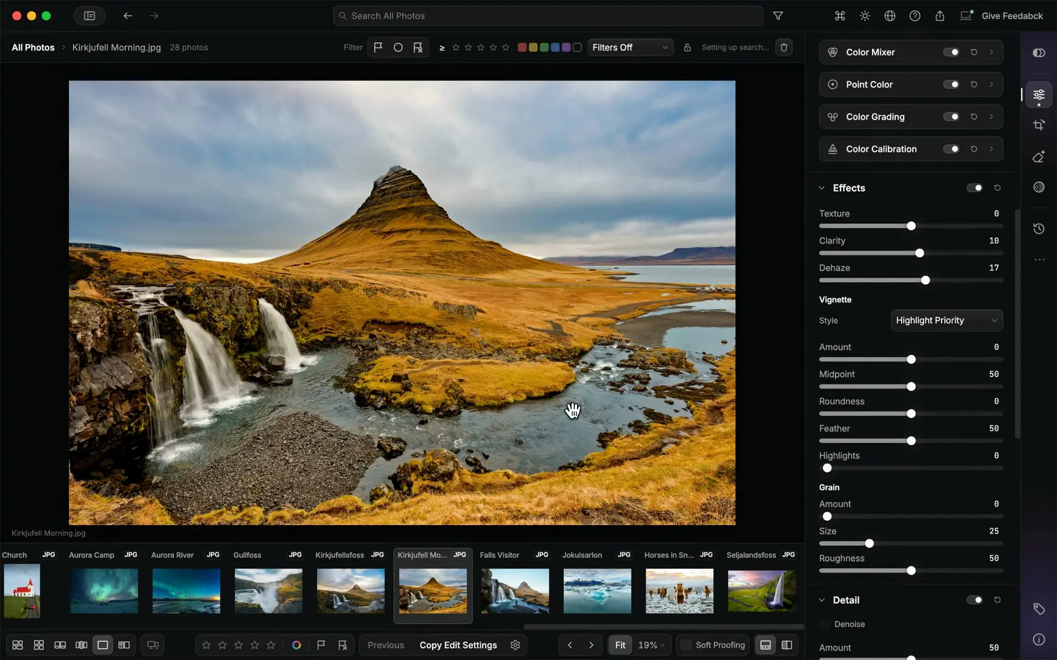Toggle the Color Mixer panel switch
Screen dimensions: 1057x660
pos(951,52)
